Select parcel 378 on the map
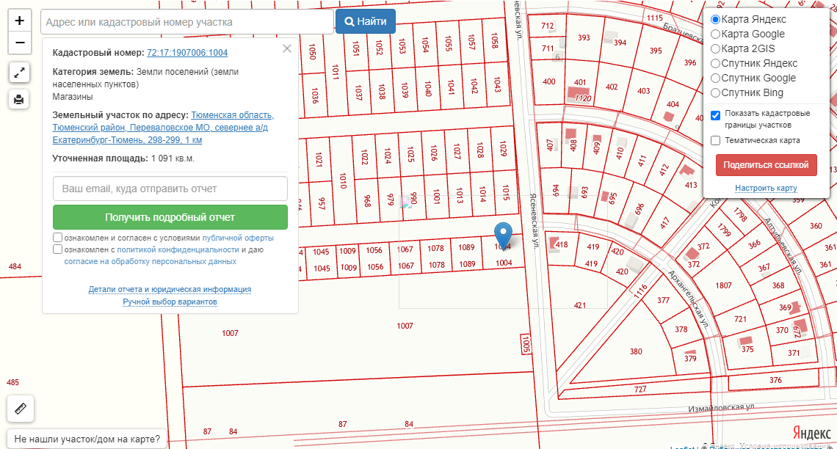The width and height of the screenshot is (837, 449). (681, 329)
